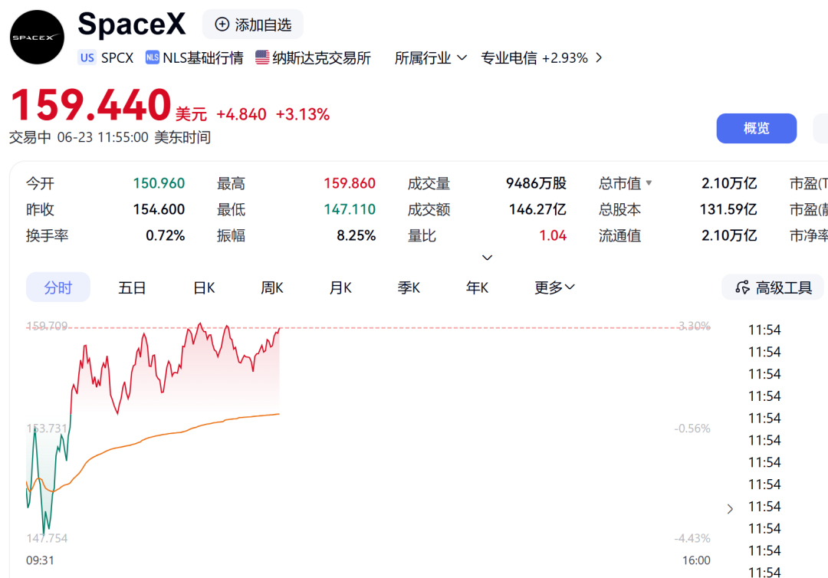Click the US market badge icon
Screen dimensions: 828x578
[x=87, y=57]
